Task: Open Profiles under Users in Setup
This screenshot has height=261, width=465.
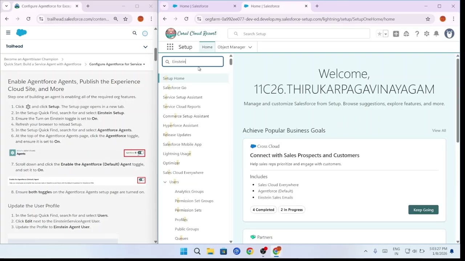Action: (181, 220)
